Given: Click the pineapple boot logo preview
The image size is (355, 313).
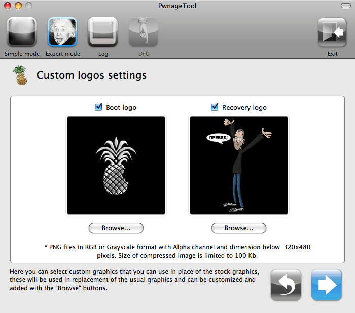Looking at the screenshot, I should [x=116, y=165].
